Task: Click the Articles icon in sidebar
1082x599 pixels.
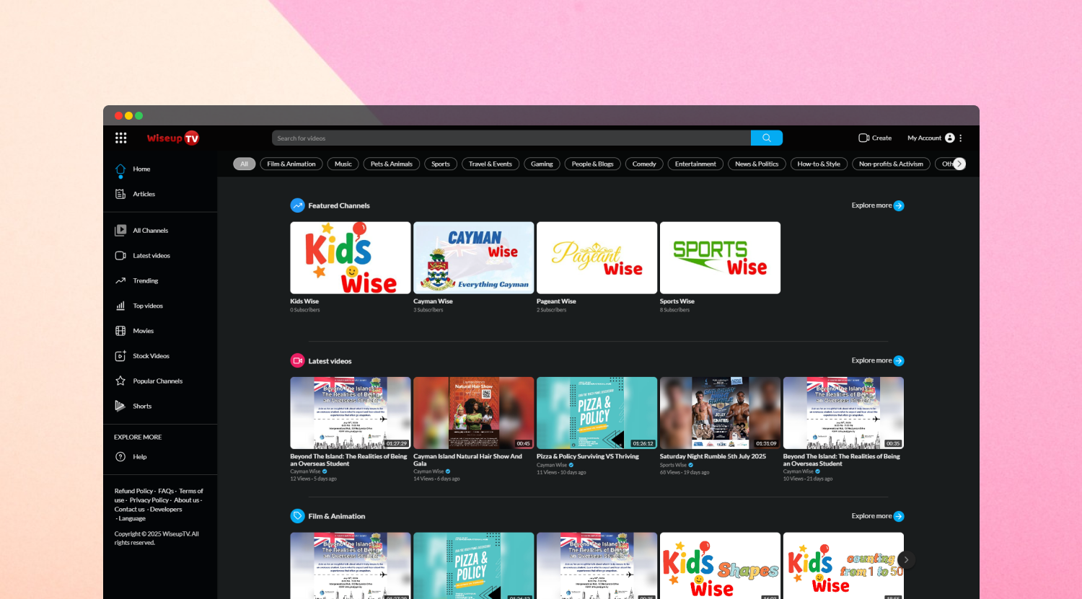Action: 120,194
